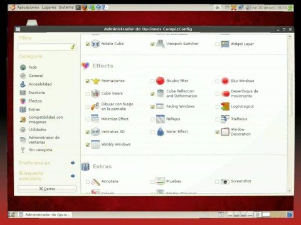Click the Desenfoque de movimiento icon

click(225, 94)
